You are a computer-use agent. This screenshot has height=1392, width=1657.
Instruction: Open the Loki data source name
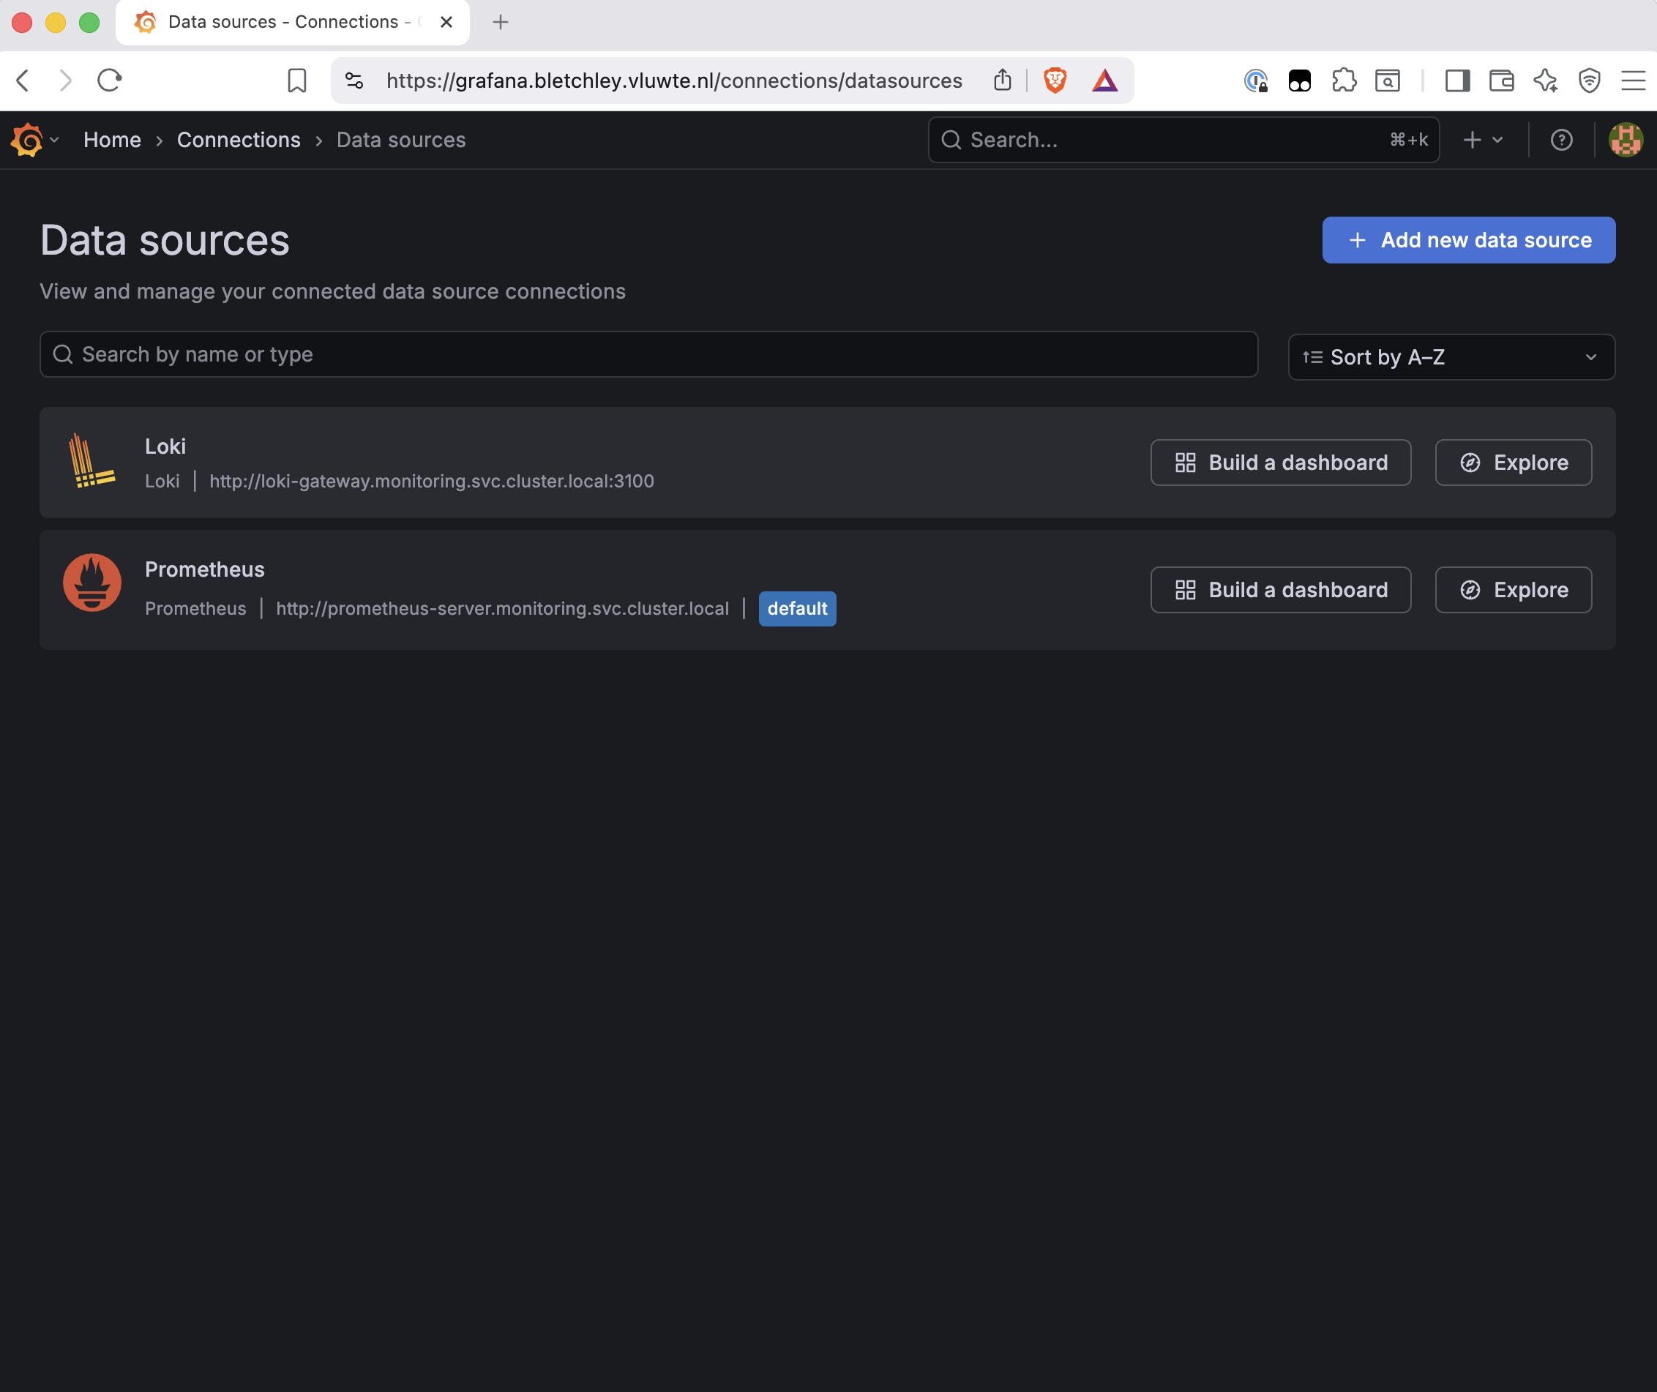point(165,446)
